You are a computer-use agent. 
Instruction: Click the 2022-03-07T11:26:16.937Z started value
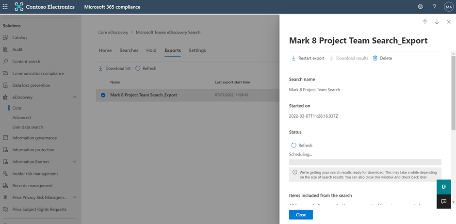313,116
